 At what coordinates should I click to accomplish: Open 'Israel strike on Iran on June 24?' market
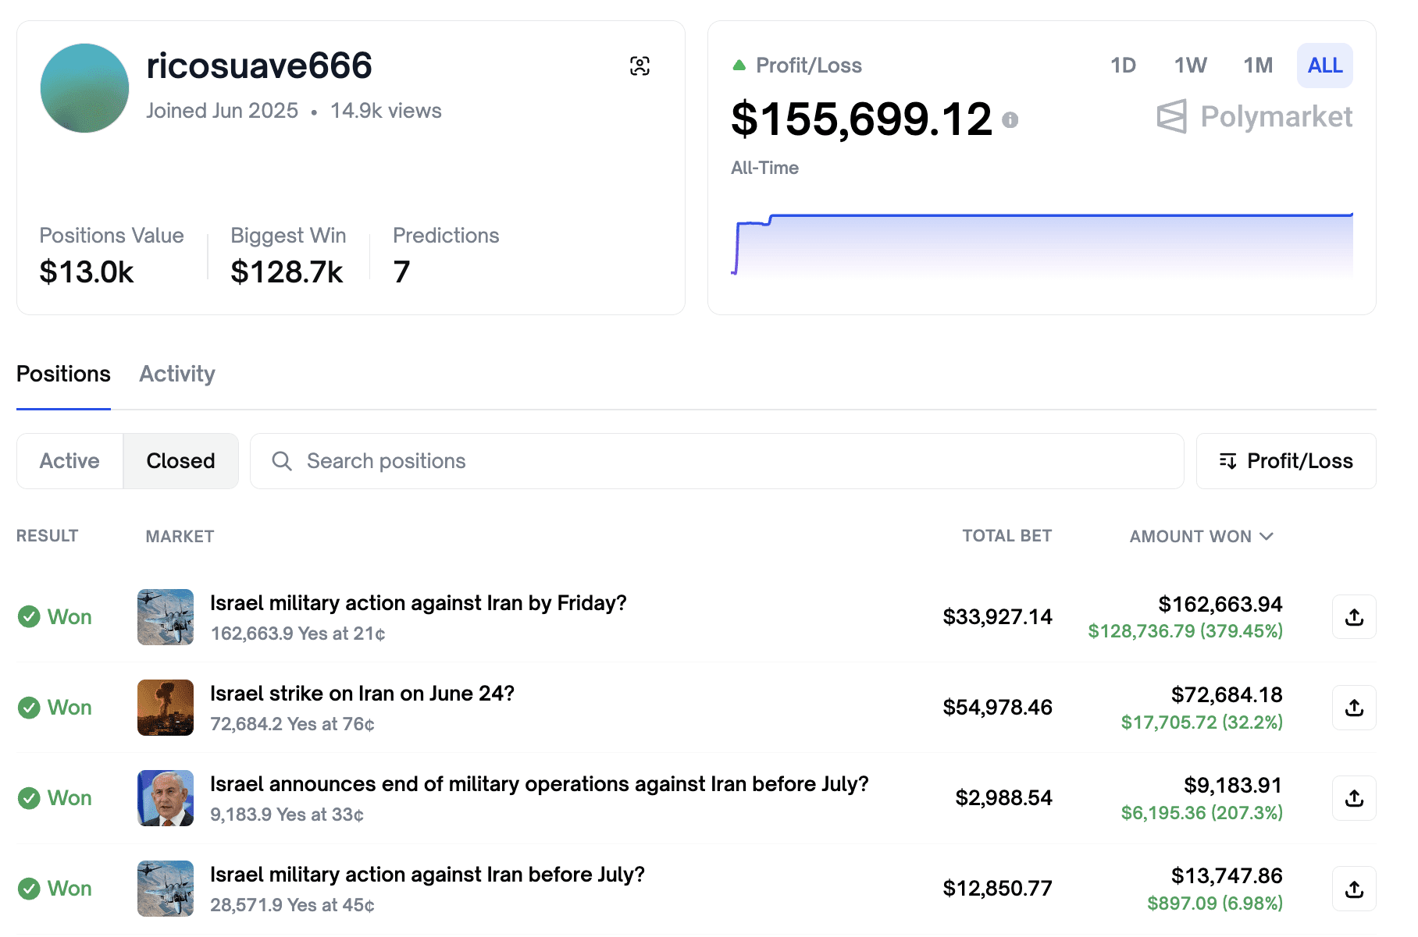tap(362, 694)
